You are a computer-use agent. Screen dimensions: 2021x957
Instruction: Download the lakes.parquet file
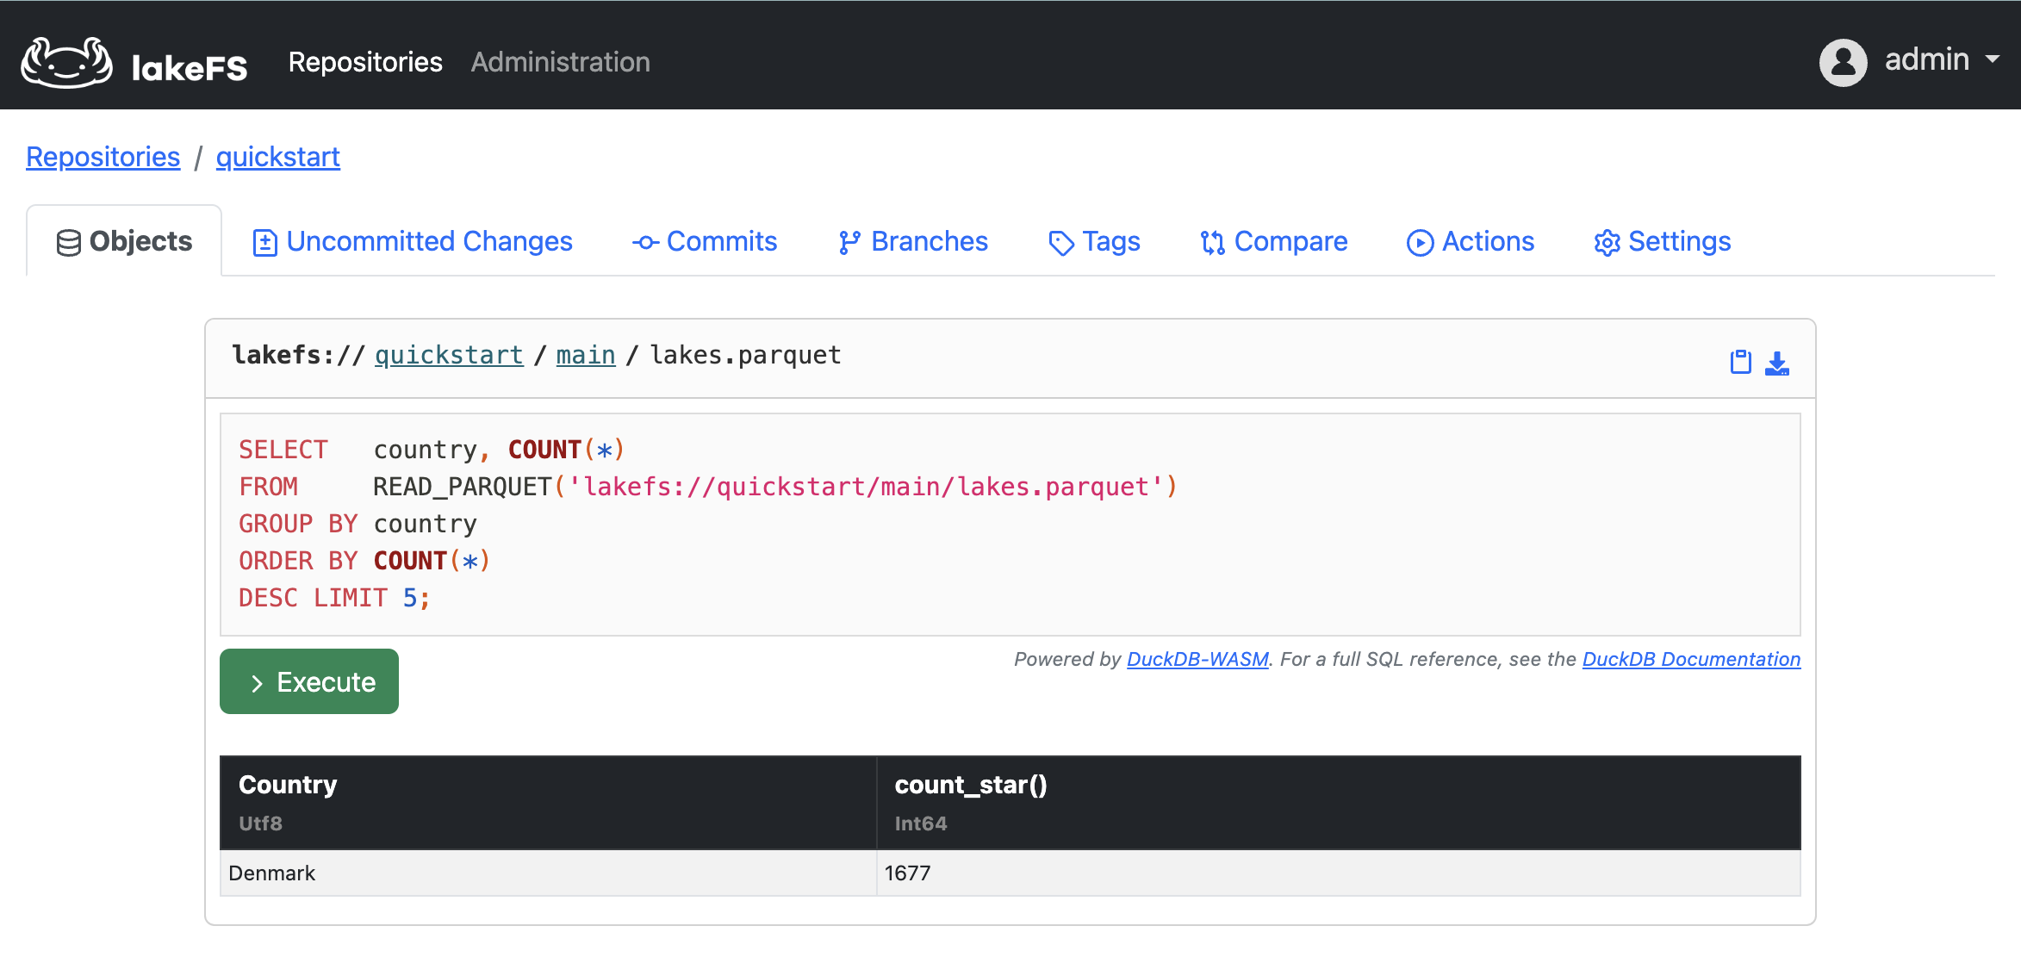(x=1777, y=363)
